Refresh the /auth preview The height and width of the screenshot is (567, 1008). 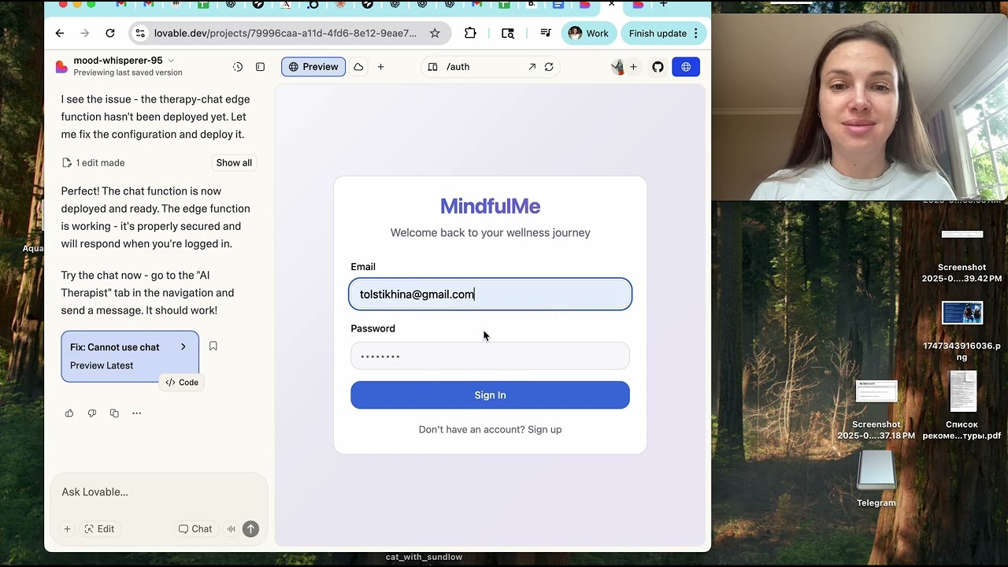[x=549, y=67]
